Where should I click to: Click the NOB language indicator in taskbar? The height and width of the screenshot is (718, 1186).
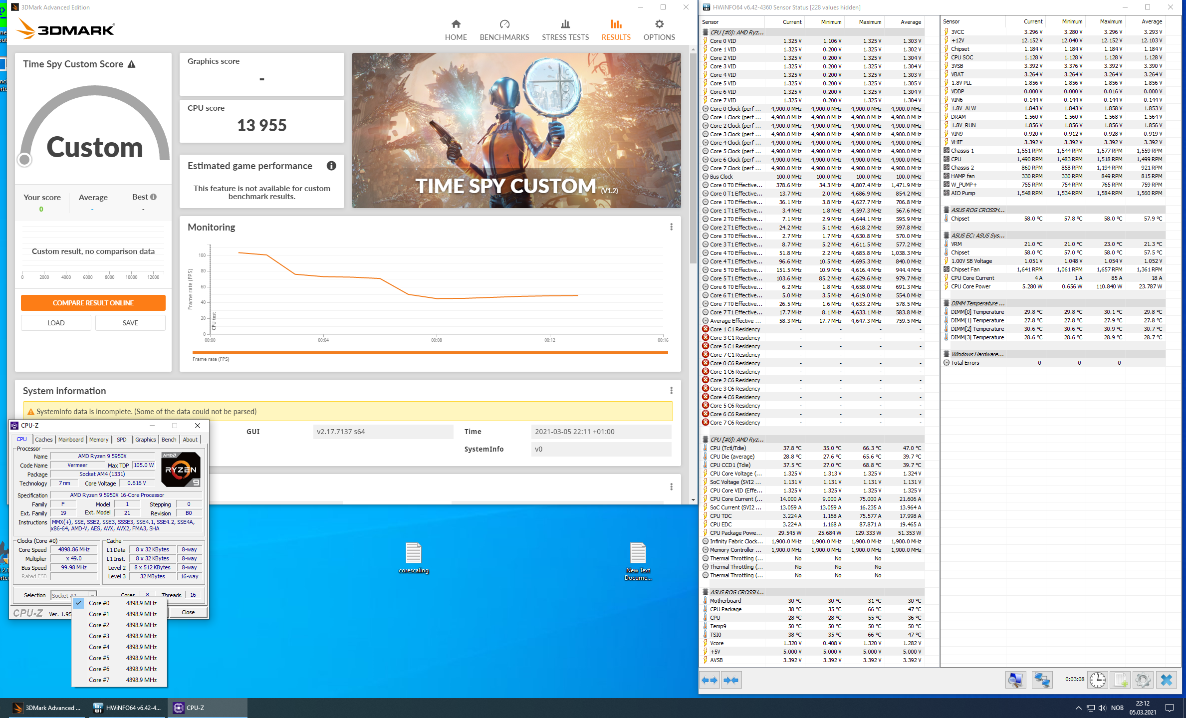tap(1118, 708)
